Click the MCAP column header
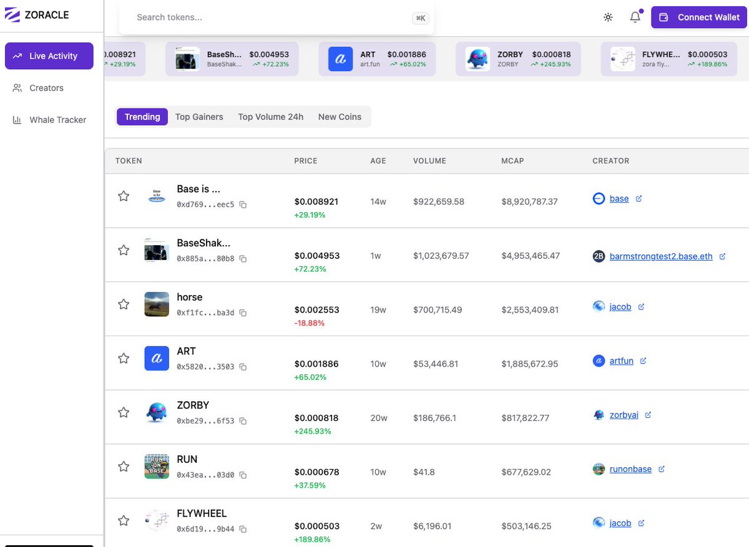 (x=512, y=161)
